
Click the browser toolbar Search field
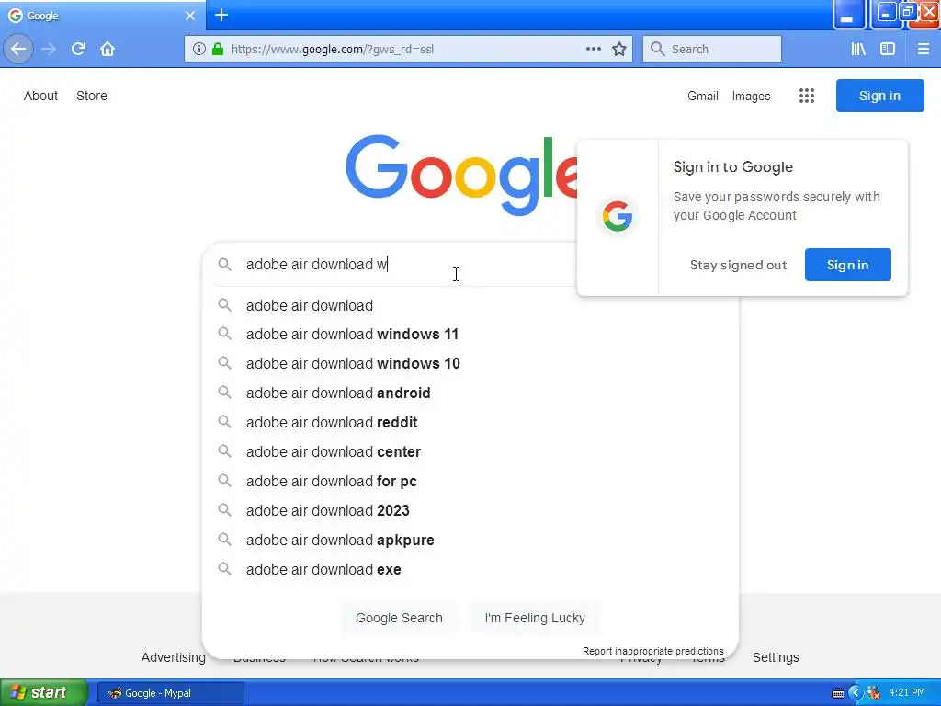click(x=712, y=50)
